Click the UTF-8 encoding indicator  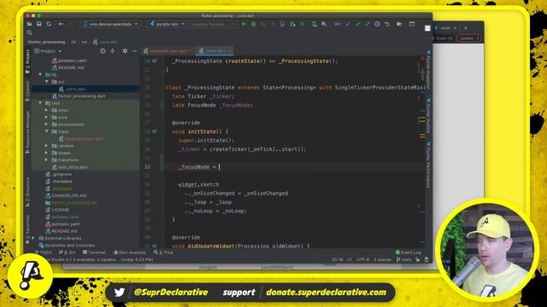click(x=362, y=259)
